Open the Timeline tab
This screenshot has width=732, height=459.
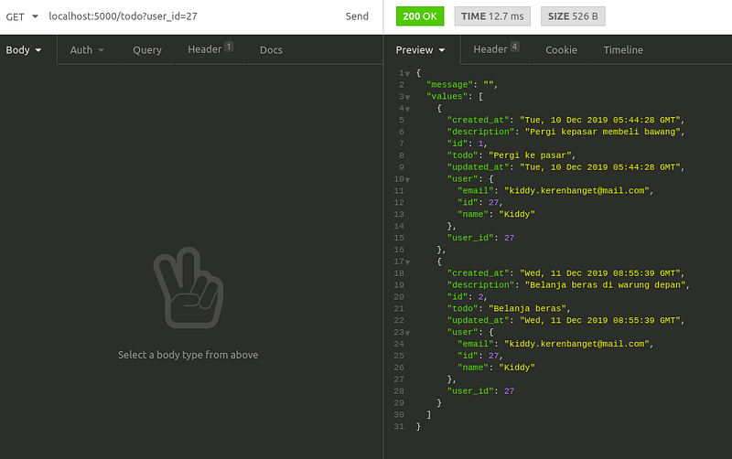623,50
